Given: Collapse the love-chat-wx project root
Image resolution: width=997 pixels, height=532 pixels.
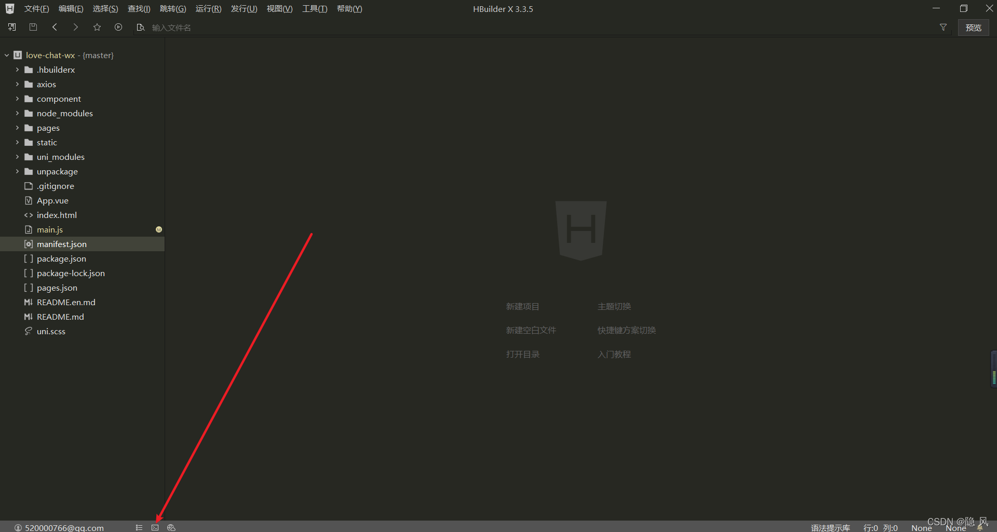Looking at the screenshot, I should [x=7, y=55].
